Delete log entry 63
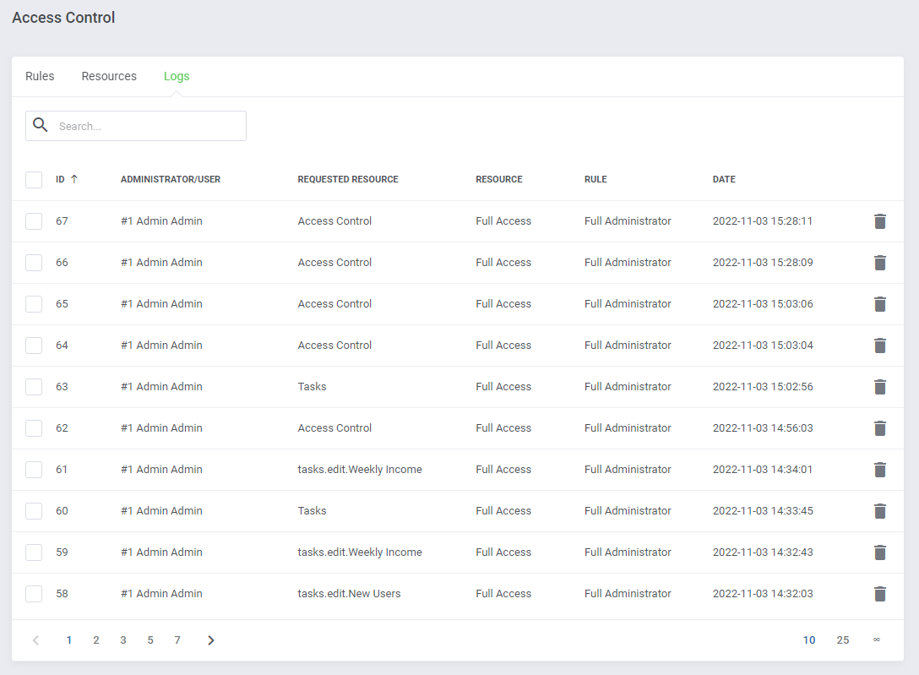Viewport: 919px width, 675px height. pyautogui.click(x=880, y=387)
